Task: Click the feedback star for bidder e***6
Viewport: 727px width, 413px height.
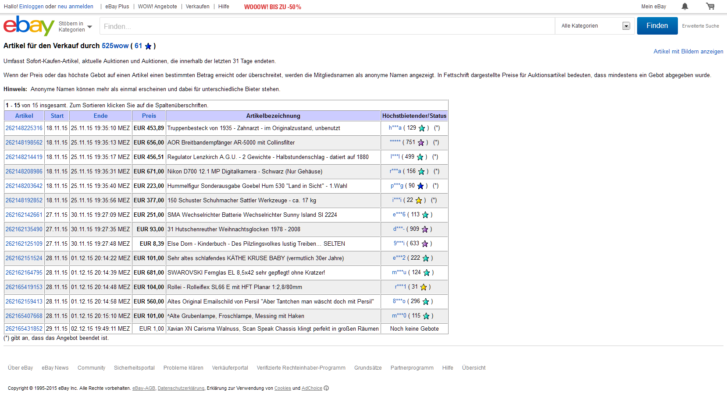Action: 425,215
